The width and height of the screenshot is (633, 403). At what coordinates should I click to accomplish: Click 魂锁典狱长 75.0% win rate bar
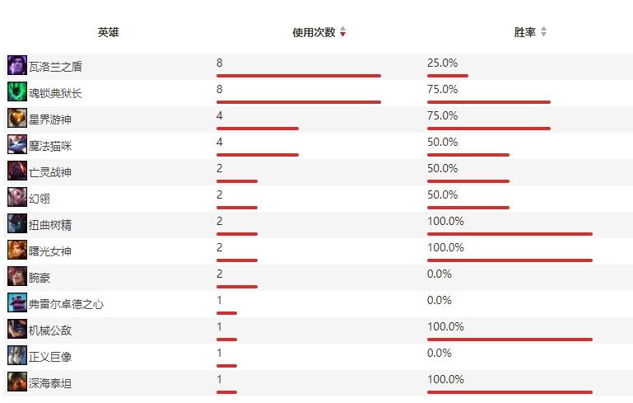coord(488,102)
